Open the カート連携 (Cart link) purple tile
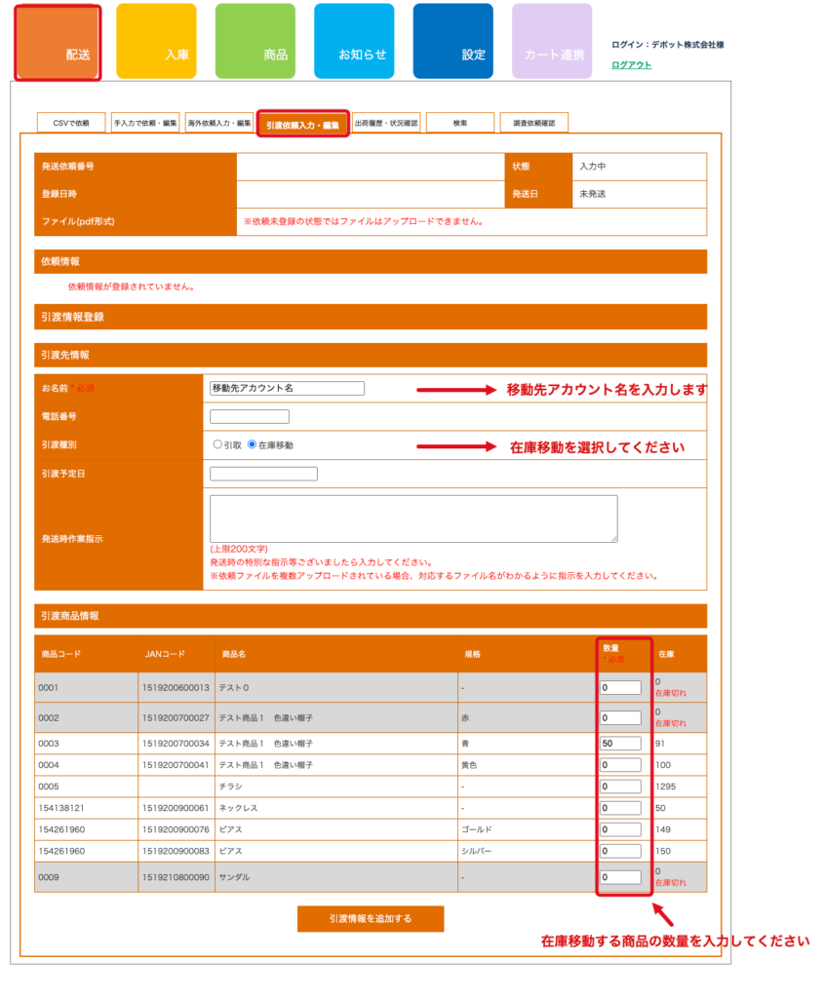823x998 pixels. [552, 42]
